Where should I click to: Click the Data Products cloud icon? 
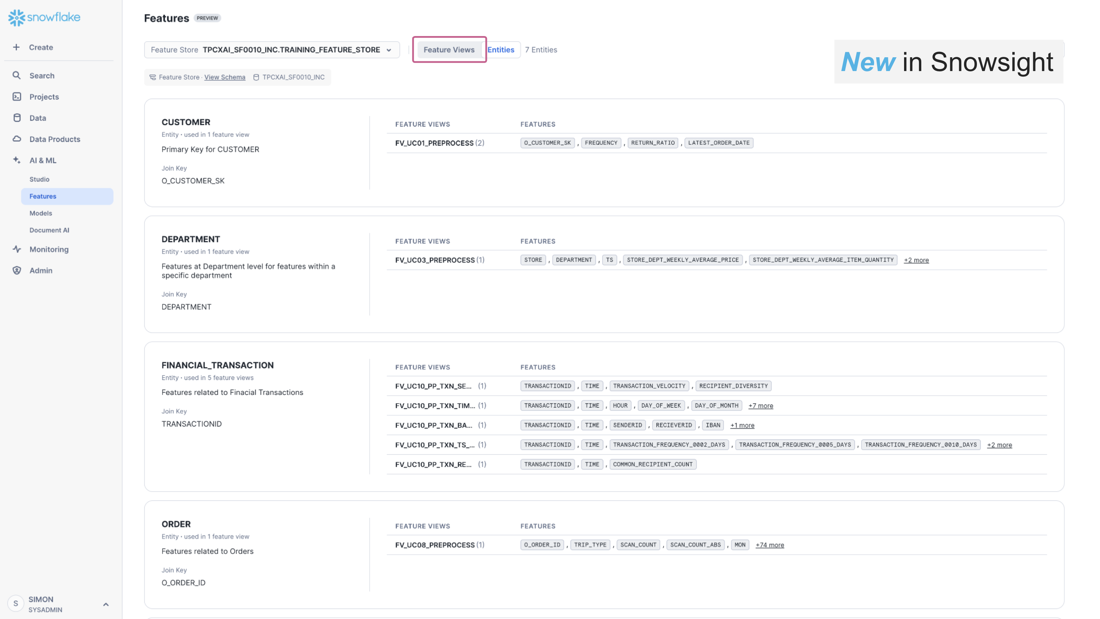tap(17, 139)
